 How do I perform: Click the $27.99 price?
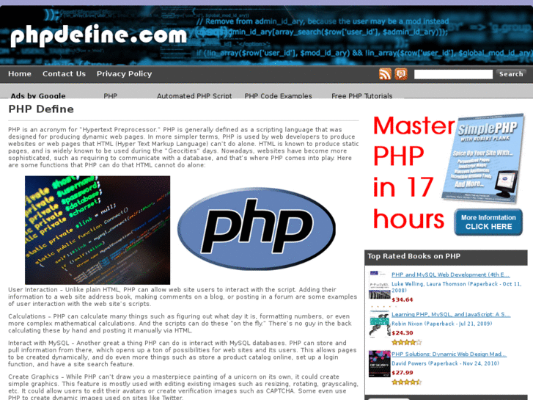coord(402,373)
